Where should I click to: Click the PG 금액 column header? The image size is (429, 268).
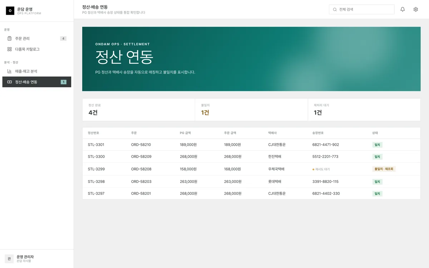(x=185, y=133)
